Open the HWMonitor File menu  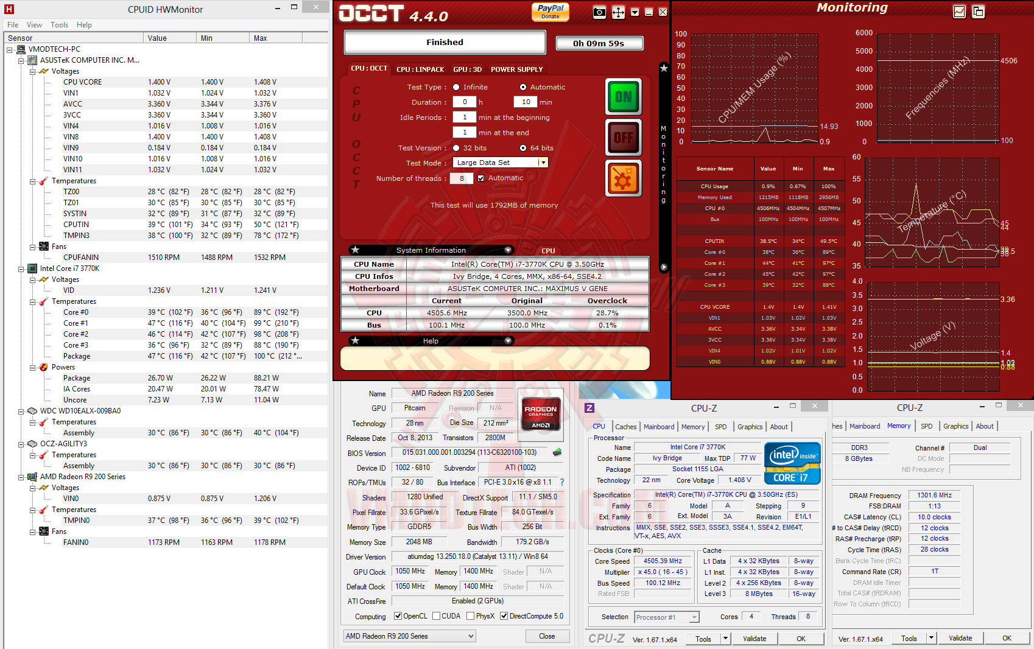coord(13,25)
